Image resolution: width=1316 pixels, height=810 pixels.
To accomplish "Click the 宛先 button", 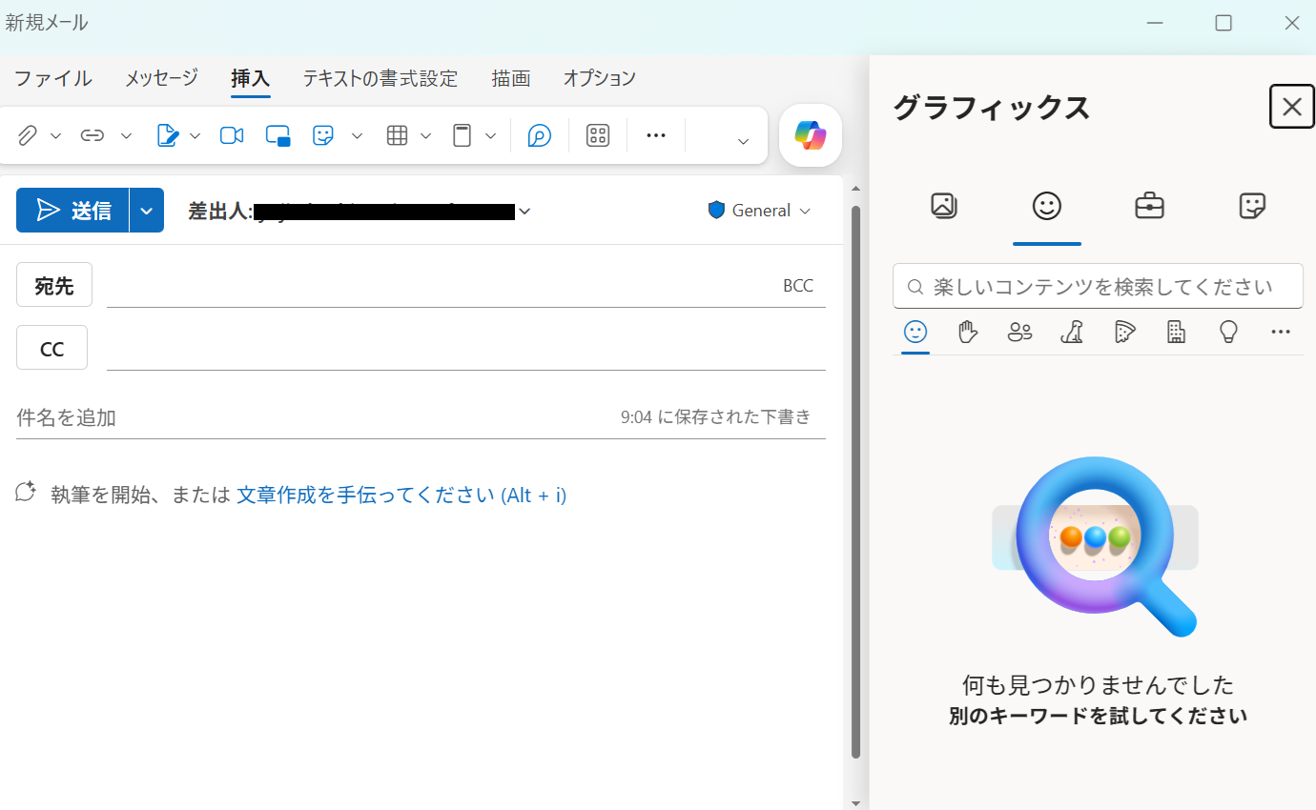I will coord(54,285).
